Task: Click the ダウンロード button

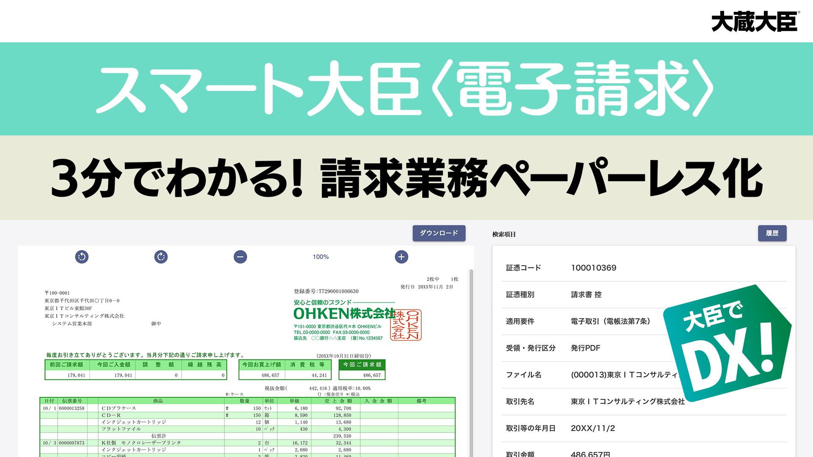Action: point(439,233)
